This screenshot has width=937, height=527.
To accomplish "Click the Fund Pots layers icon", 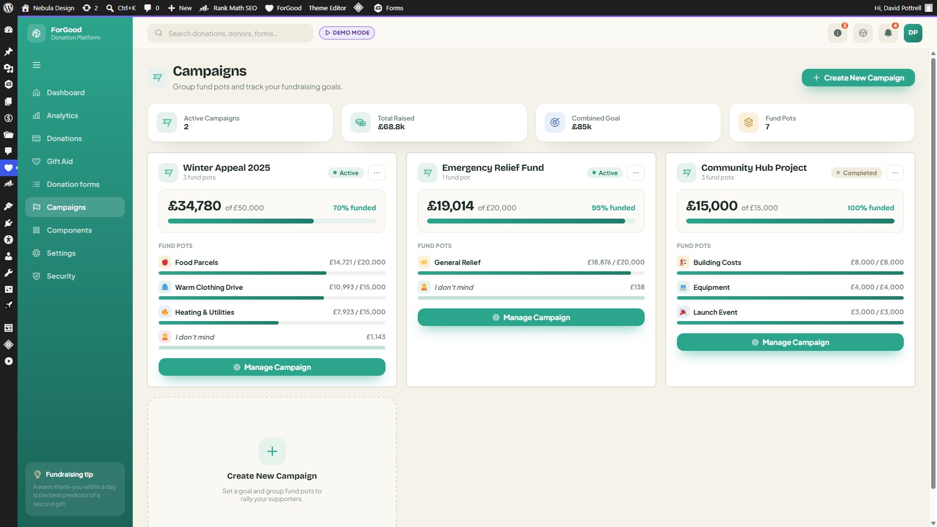I will coord(749,122).
